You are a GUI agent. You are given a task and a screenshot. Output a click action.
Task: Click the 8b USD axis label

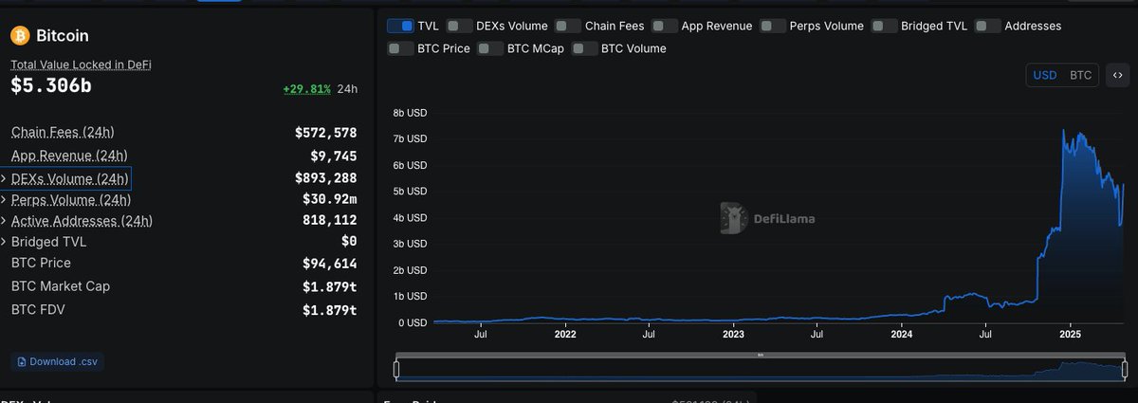click(410, 112)
